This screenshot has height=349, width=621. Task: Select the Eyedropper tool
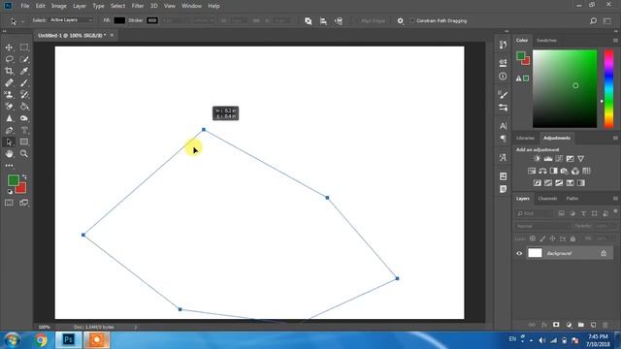click(x=24, y=71)
